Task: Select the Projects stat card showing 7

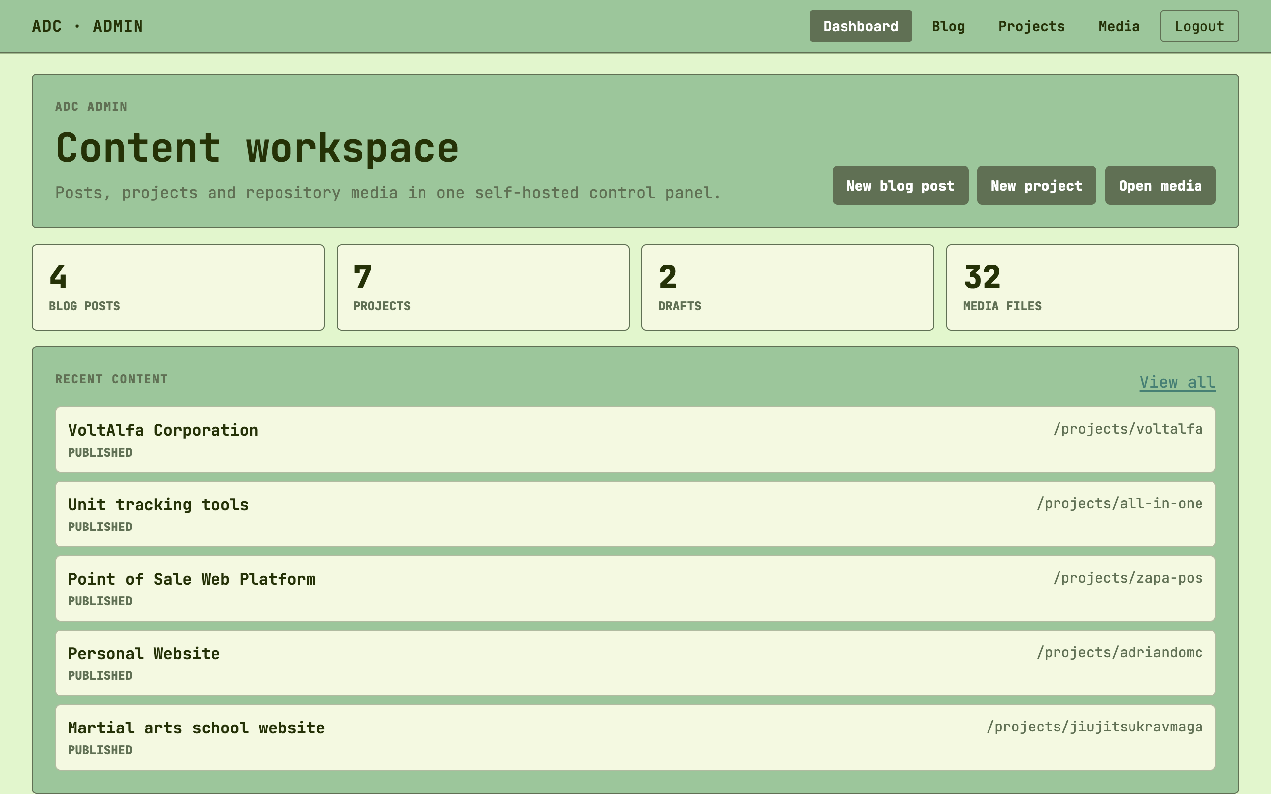Action: 483,287
